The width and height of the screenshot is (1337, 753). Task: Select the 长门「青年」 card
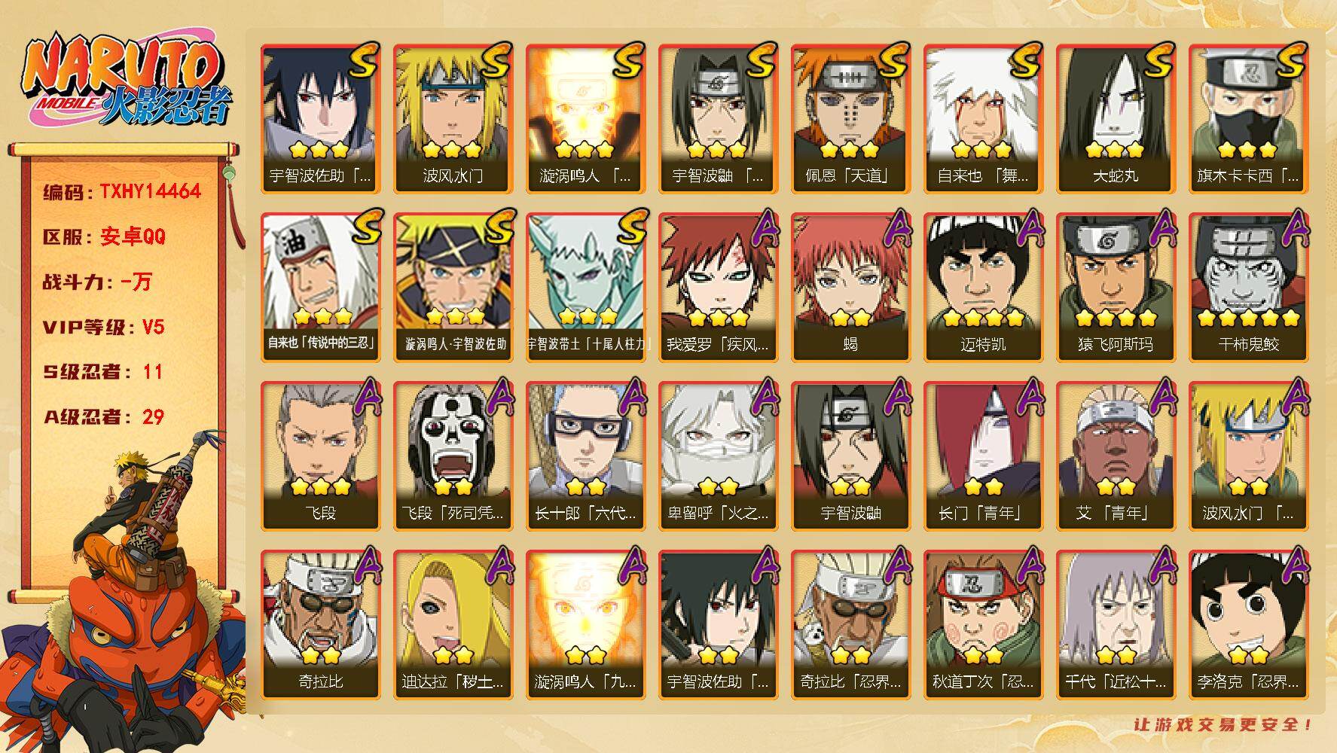click(983, 456)
